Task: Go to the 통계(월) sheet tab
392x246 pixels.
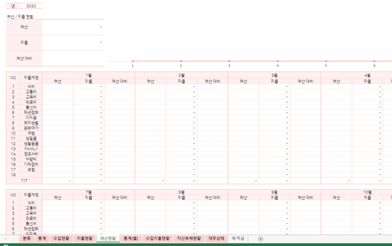Action: pyautogui.click(x=131, y=239)
